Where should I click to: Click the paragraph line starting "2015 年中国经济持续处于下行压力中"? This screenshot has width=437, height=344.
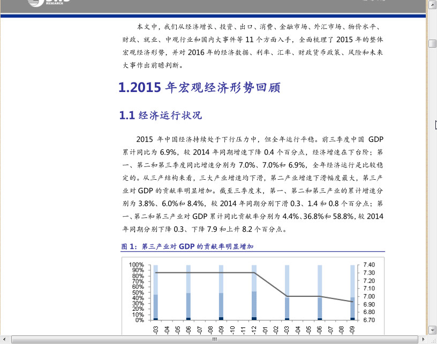tap(260, 139)
